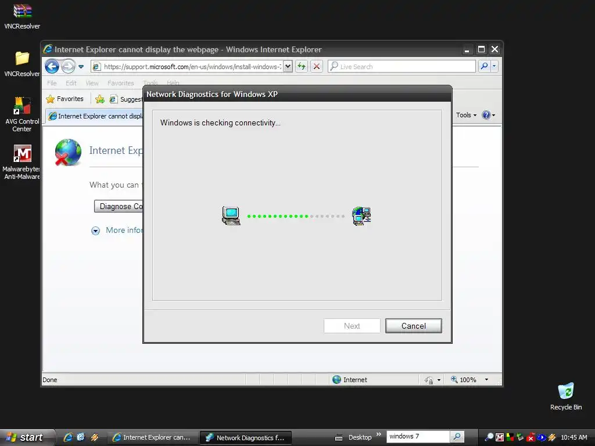Viewport: 595px width, 446px height.
Task: Click the Internet zone globe in status bar
Action: (x=336, y=379)
